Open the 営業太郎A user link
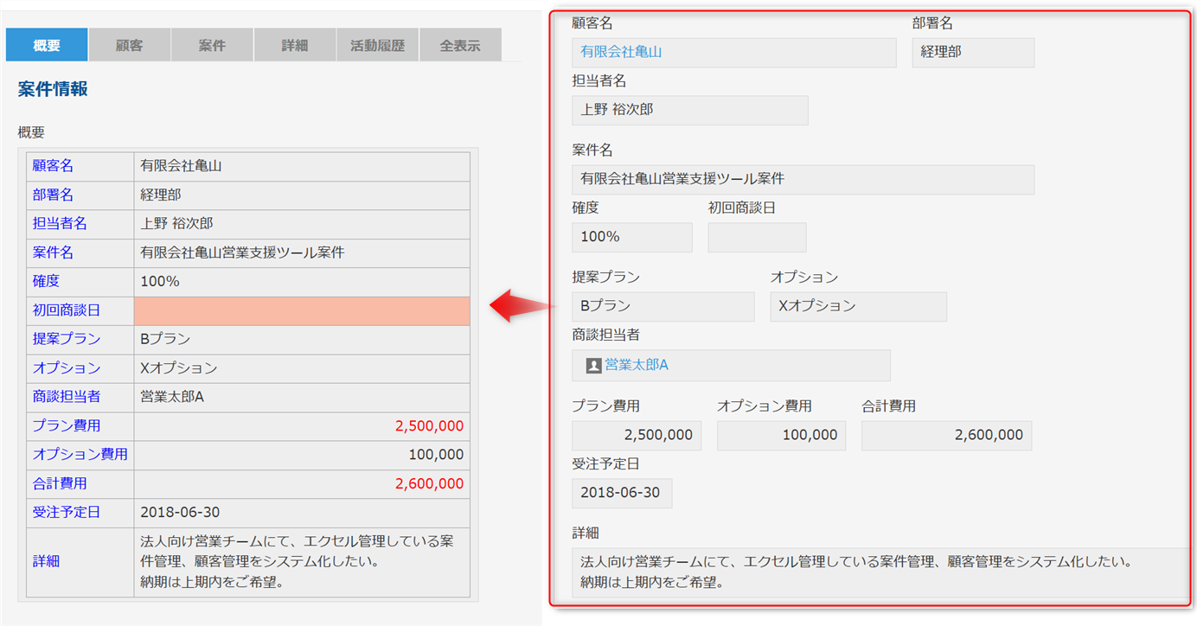Image resolution: width=1197 pixels, height=626 pixels. (637, 365)
